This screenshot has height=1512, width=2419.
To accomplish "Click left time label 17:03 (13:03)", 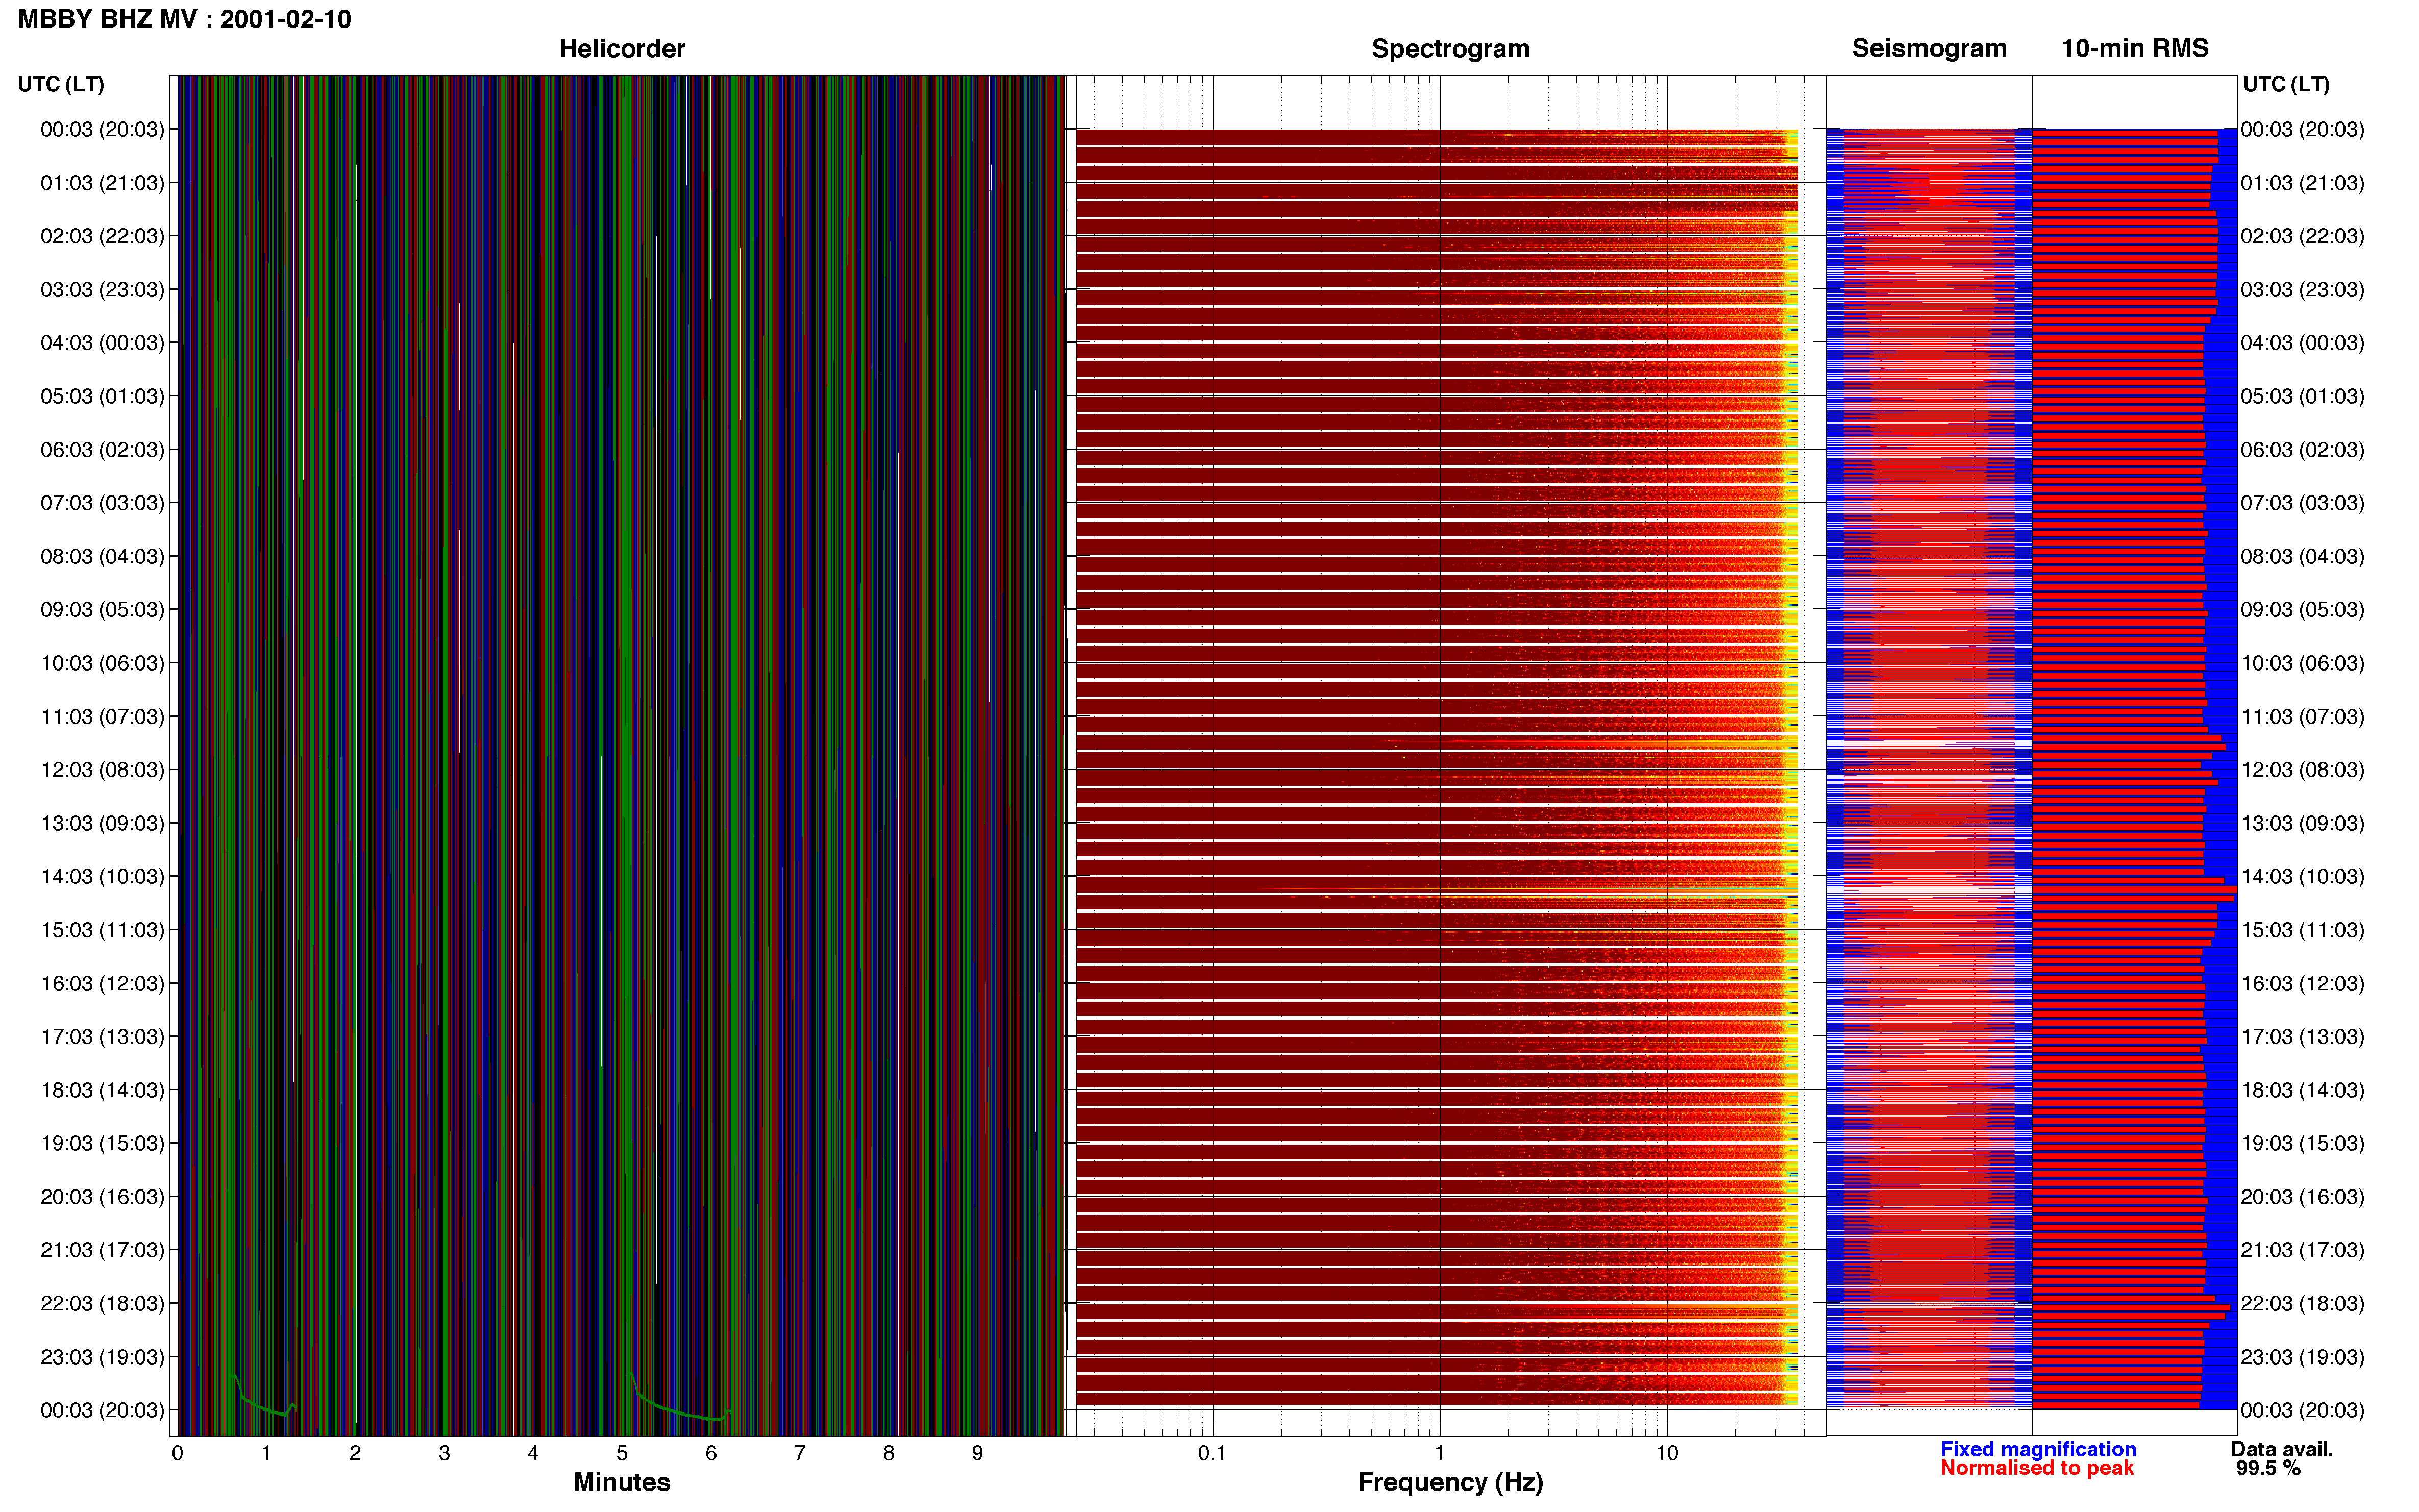I will pyautogui.click(x=102, y=1036).
